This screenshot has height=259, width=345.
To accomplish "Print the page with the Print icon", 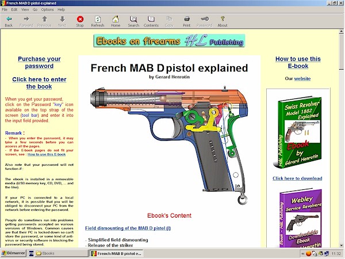I will tap(187, 19).
